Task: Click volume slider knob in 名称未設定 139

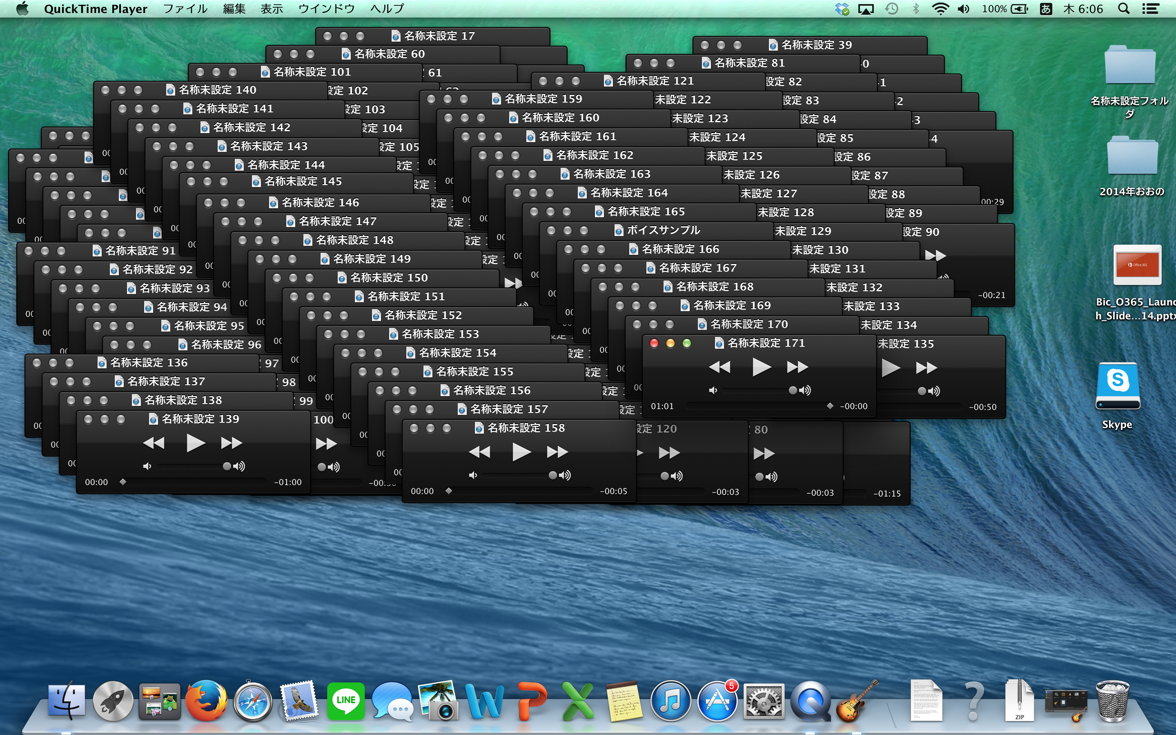Action: click(x=227, y=466)
